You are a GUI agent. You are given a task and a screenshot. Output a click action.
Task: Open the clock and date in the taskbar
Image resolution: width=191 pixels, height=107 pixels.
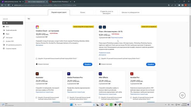tap(184, 105)
